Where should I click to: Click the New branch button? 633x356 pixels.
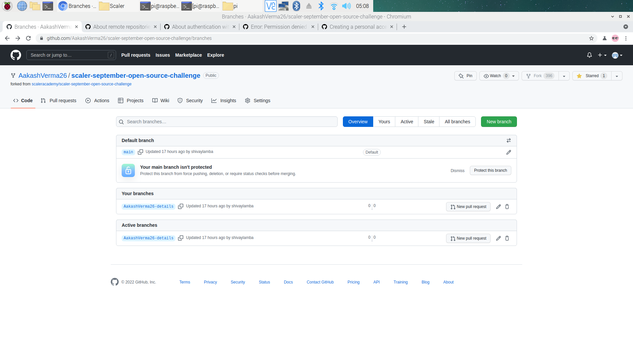click(x=498, y=122)
